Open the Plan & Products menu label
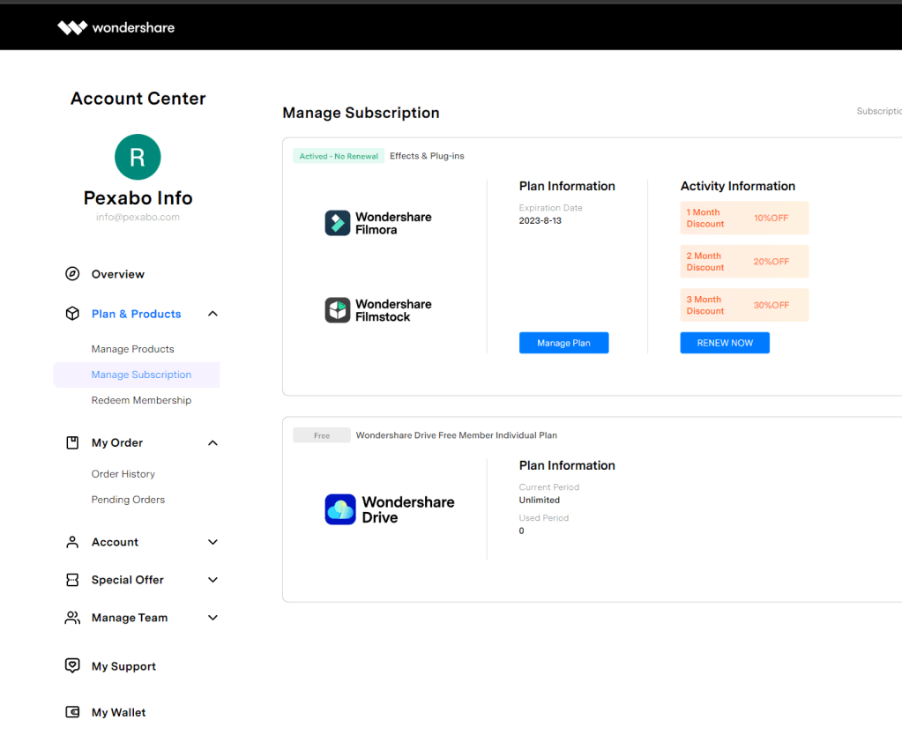Viewport: 902px width, 742px height. coord(137,314)
